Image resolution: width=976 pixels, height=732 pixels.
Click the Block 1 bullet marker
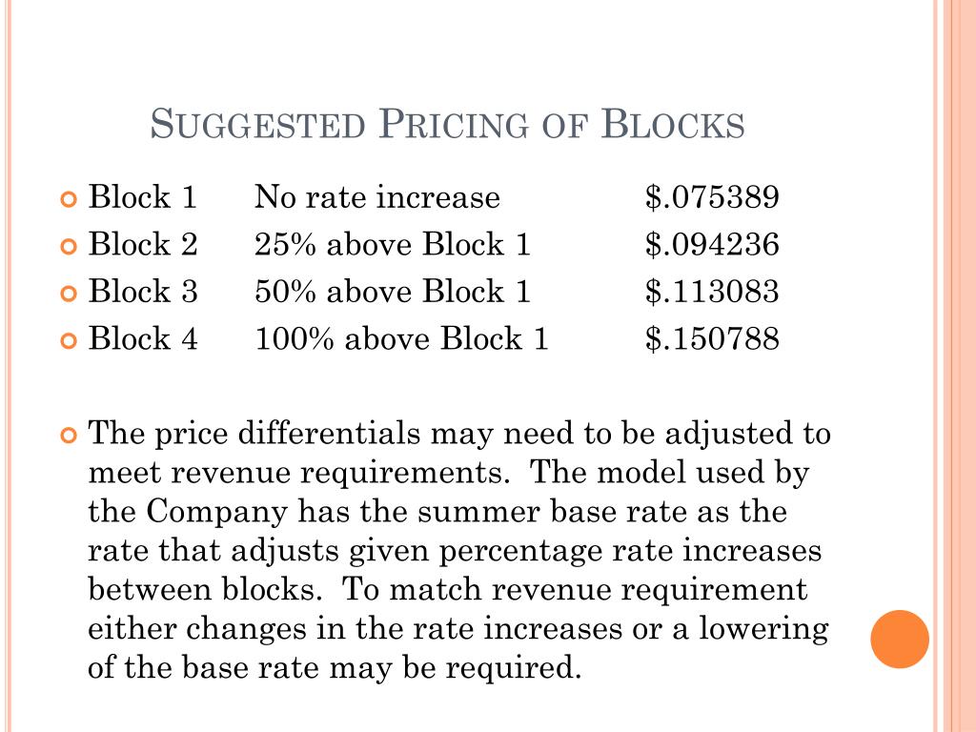tap(69, 199)
